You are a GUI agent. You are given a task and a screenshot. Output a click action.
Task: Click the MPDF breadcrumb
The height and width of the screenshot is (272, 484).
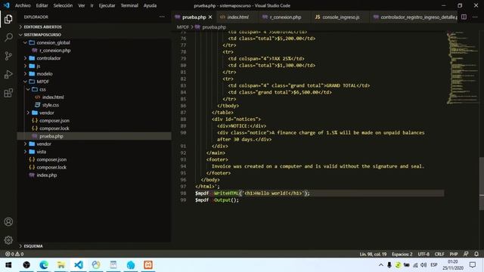[x=182, y=27]
